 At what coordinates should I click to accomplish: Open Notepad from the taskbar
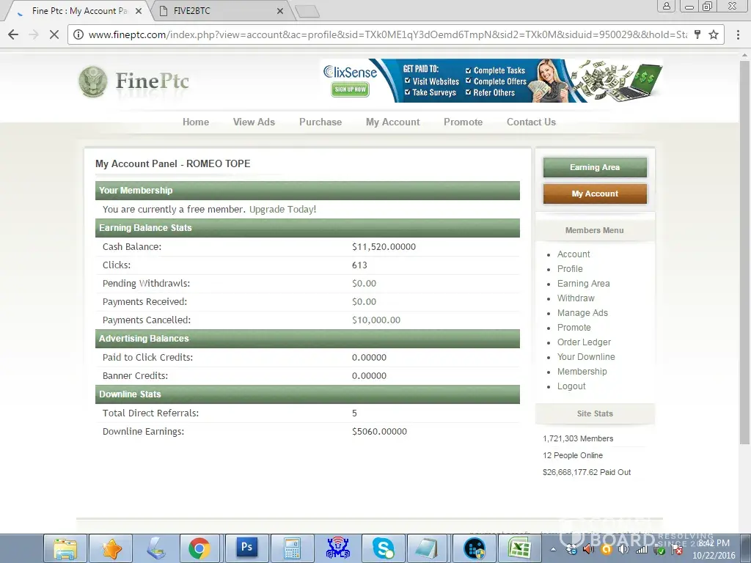coord(427,548)
